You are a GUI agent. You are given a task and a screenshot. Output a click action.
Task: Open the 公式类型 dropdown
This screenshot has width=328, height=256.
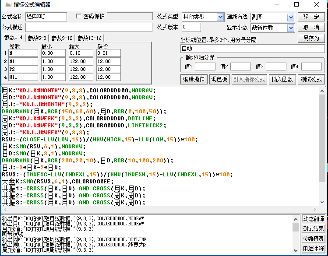pyautogui.click(x=220, y=17)
